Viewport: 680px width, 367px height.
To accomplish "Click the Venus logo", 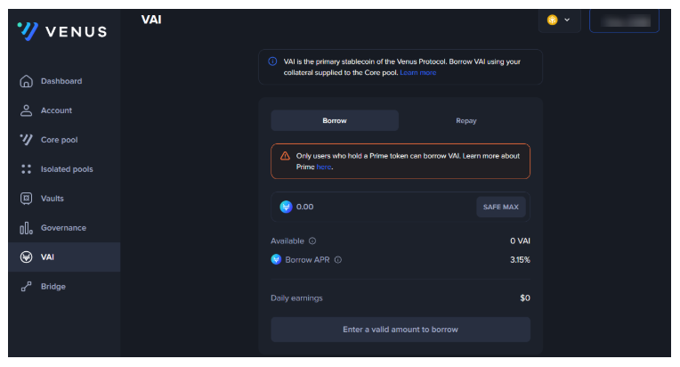I will (x=62, y=31).
